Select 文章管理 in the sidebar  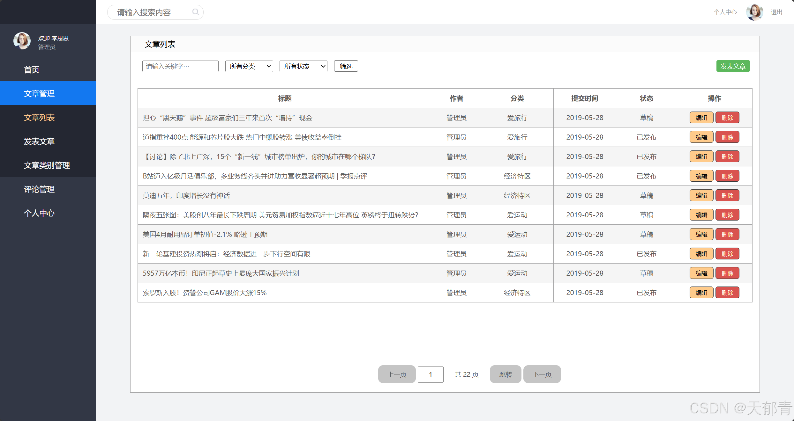[48, 93]
